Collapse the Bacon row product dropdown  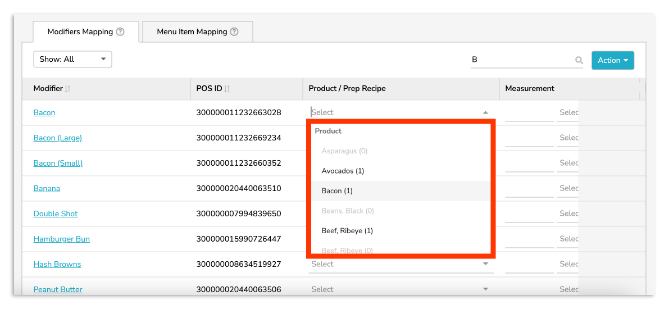(485, 112)
